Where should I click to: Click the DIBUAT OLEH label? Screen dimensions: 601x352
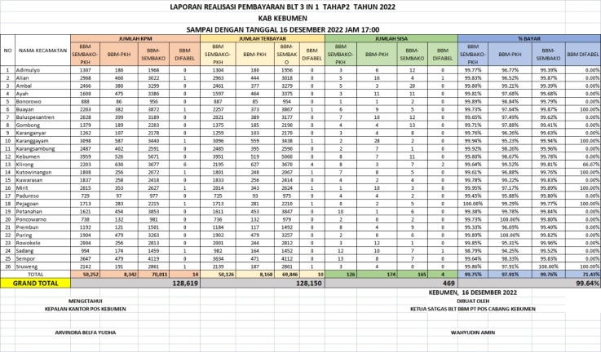coord(473,301)
